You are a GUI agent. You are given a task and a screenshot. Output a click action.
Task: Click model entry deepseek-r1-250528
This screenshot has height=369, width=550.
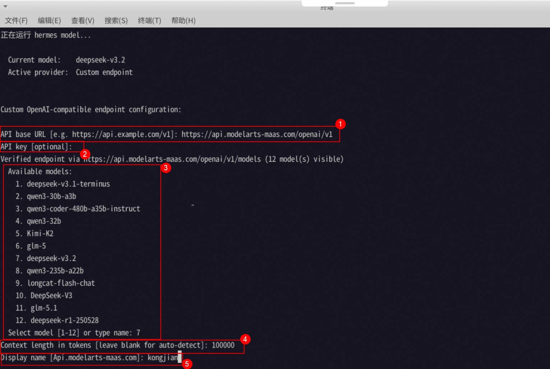click(65, 320)
